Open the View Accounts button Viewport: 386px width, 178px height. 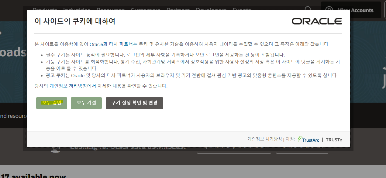pos(351,10)
